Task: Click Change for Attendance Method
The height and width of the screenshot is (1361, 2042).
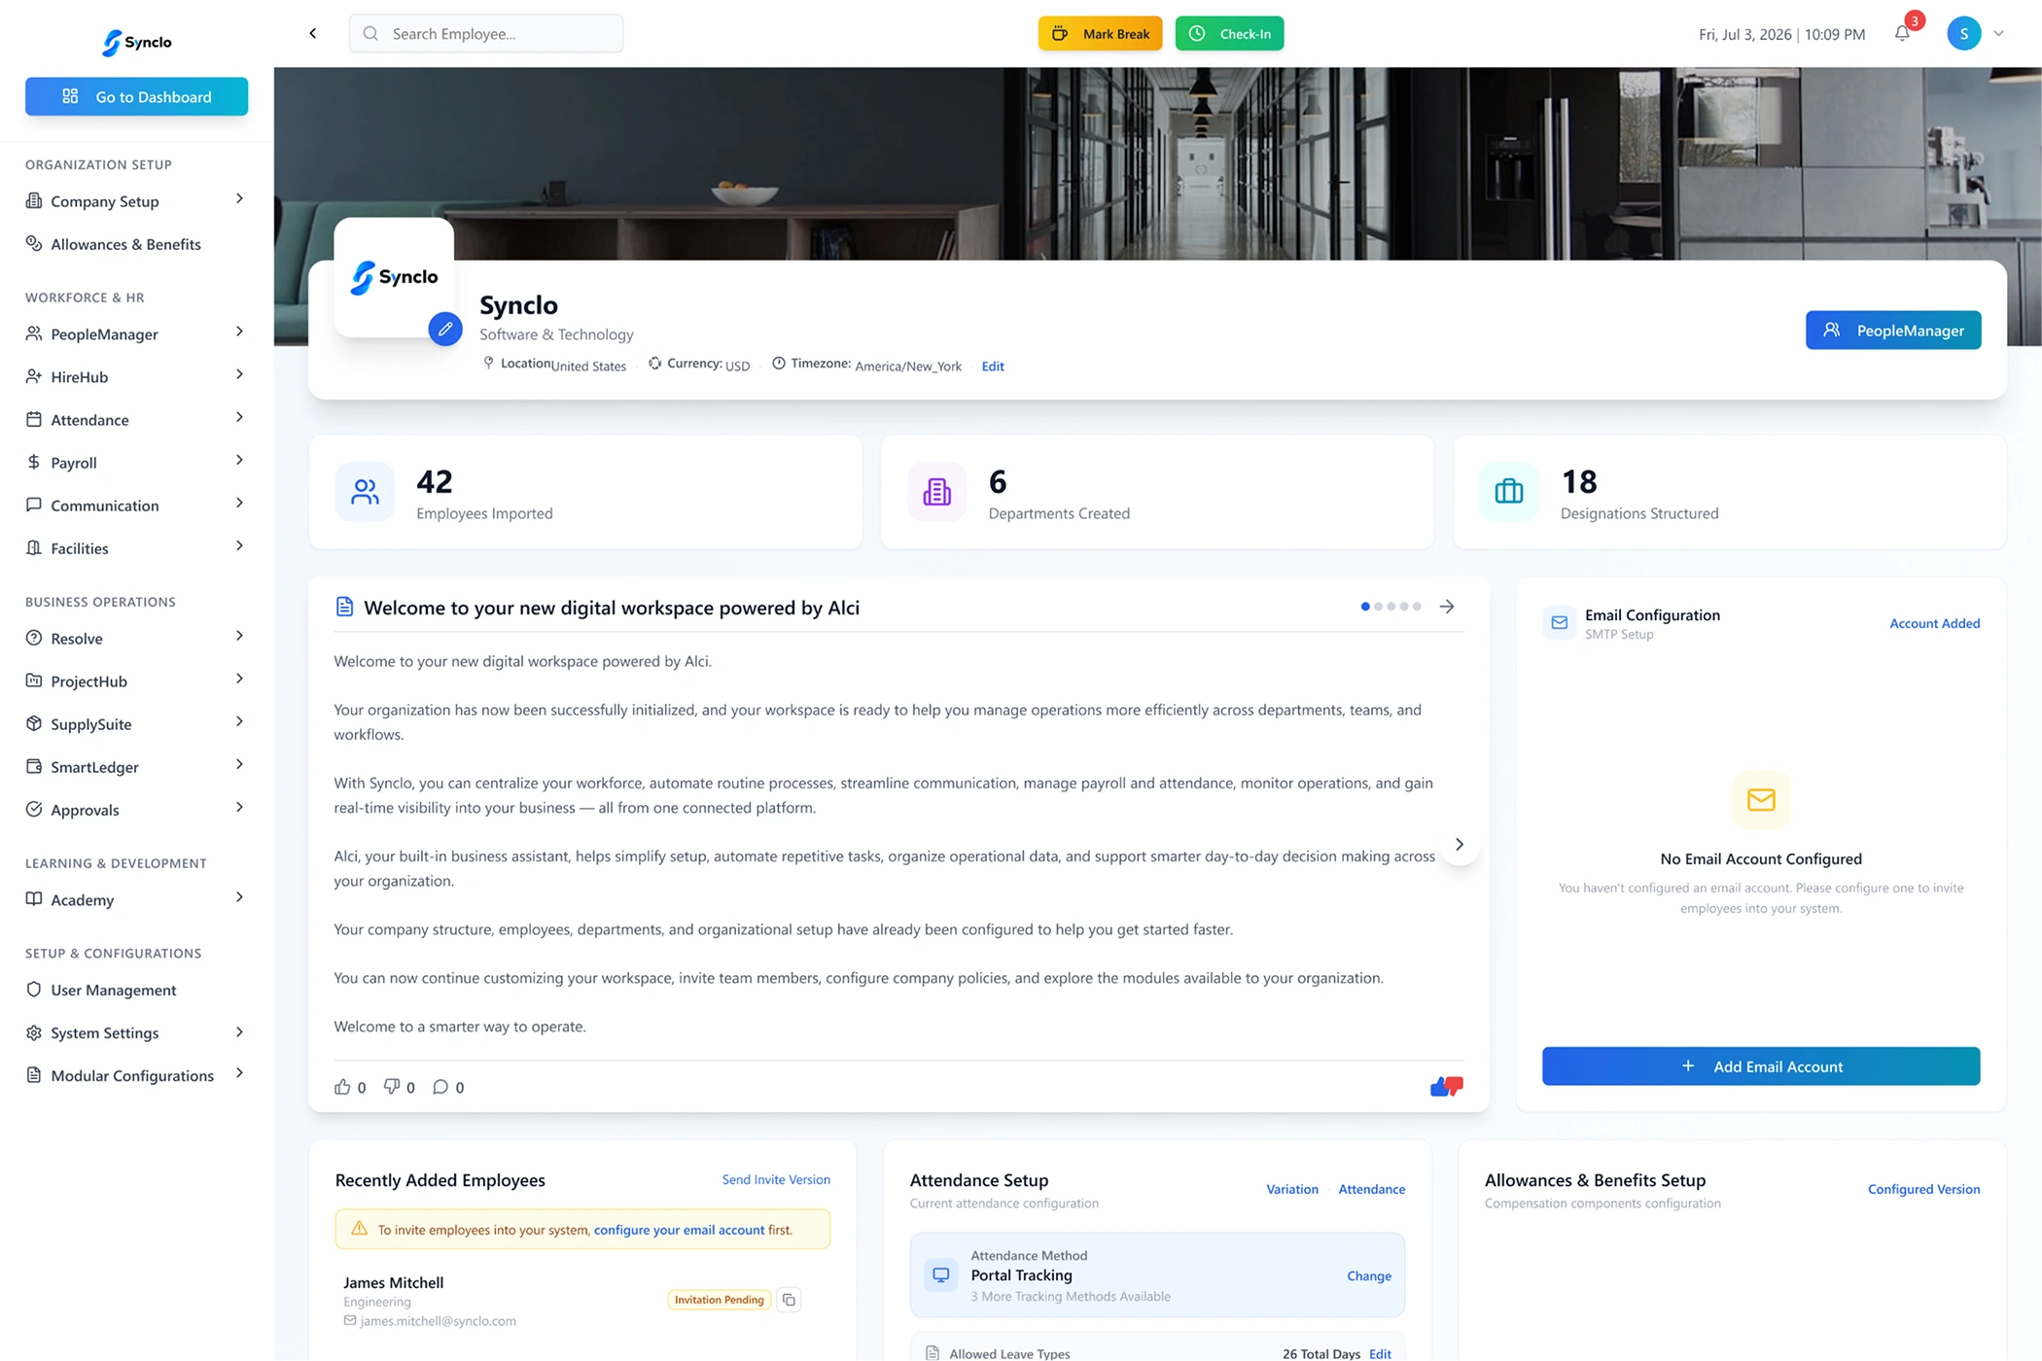Action: click(1368, 1275)
